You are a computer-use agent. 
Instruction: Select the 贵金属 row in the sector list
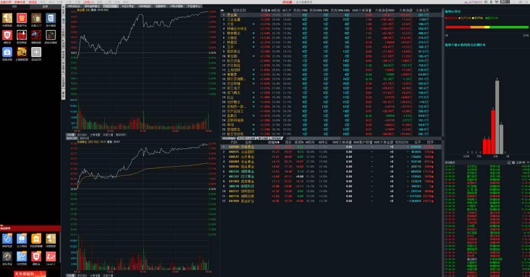(x=234, y=15)
